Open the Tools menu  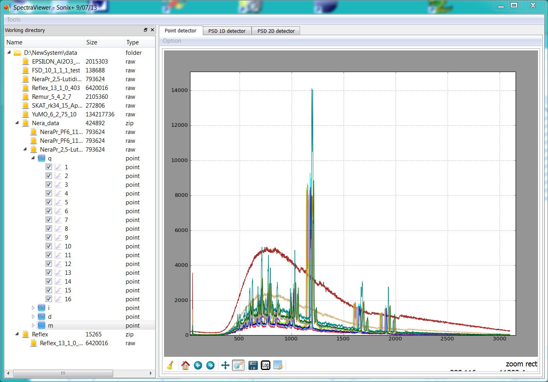[x=14, y=20]
